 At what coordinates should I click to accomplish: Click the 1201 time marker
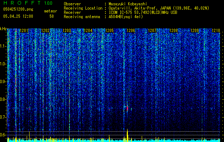(x=24, y=31)
